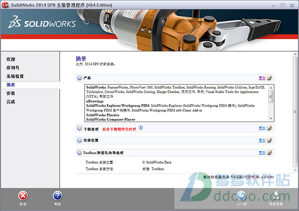
Task: Click the red 取消 cancel icon
Action: click(x=23, y=196)
